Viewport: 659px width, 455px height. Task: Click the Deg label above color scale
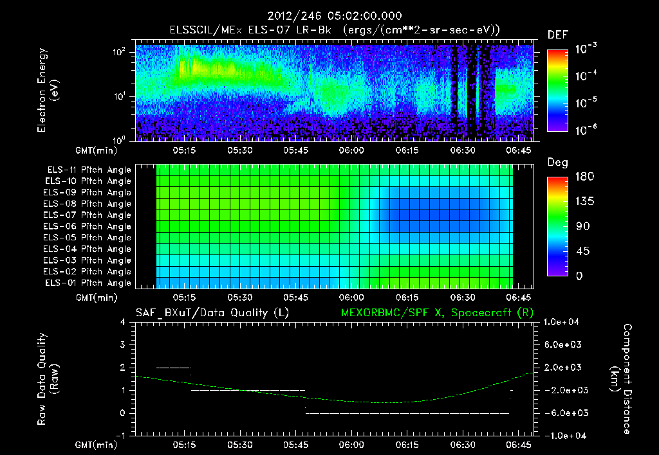click(558, 163)
